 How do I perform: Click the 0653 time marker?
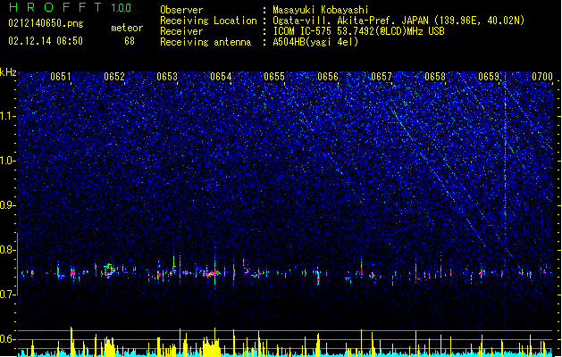[167, 77]
